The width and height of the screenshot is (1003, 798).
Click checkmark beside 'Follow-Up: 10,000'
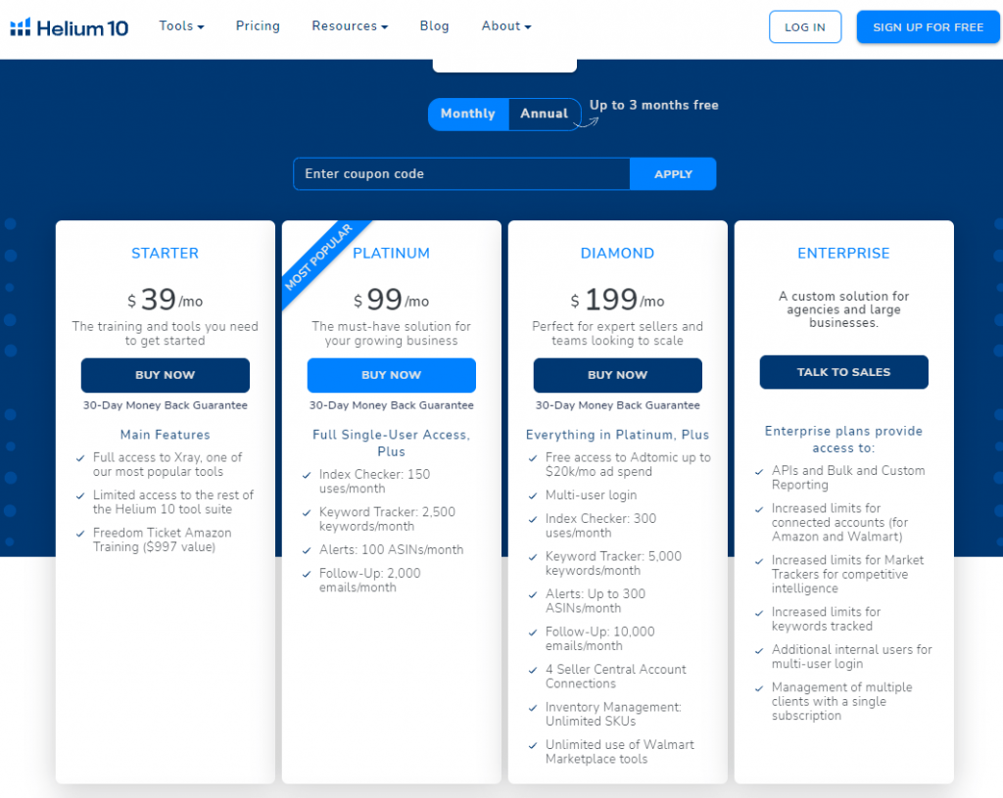point(533,634)
